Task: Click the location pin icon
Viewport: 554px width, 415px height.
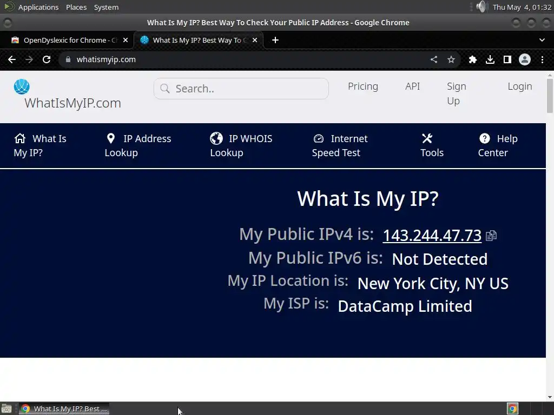Action: click(x=110, y=138)
